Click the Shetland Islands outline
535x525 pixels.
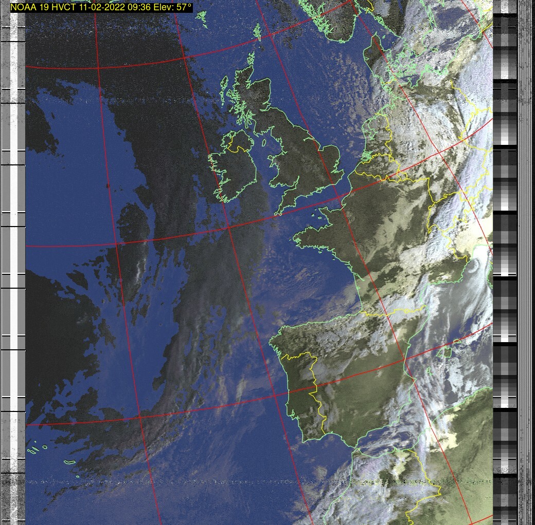click(x=259, y=32)
